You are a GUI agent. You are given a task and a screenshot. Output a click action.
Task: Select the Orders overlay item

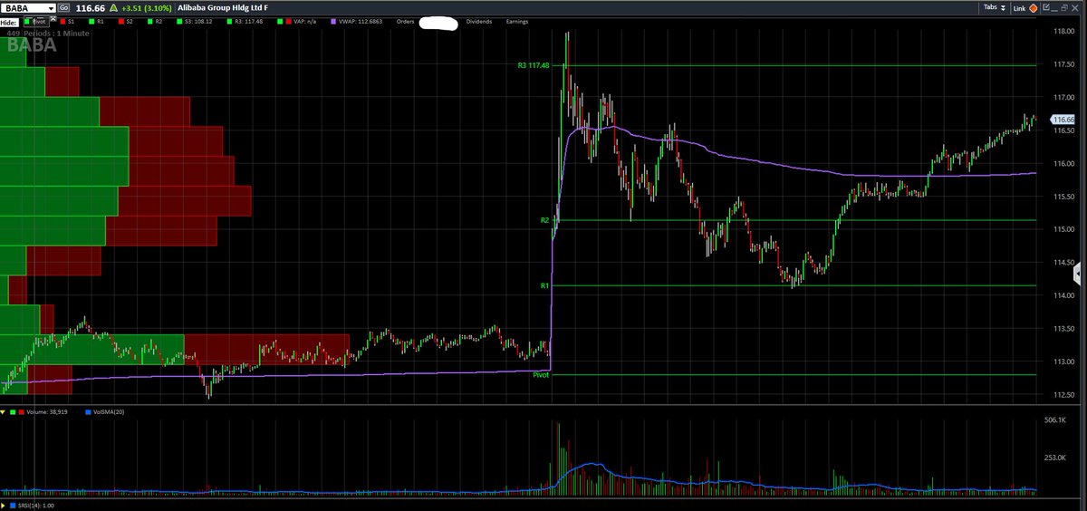pyautogui.click(x=405, y=22)
